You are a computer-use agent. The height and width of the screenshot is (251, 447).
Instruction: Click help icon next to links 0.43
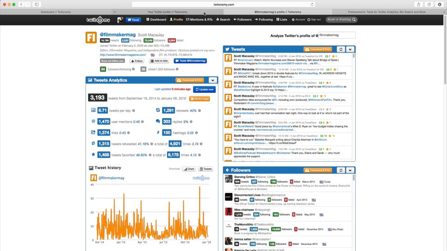pyautogui.click(x=129, y=133)
